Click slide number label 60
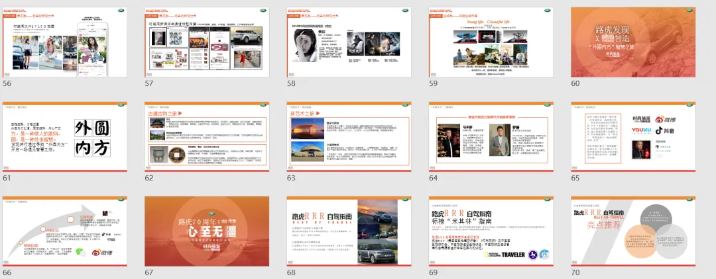 [x=575, y=84]
